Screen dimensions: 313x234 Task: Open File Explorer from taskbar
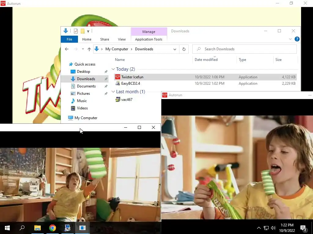(x=37, y=228)
